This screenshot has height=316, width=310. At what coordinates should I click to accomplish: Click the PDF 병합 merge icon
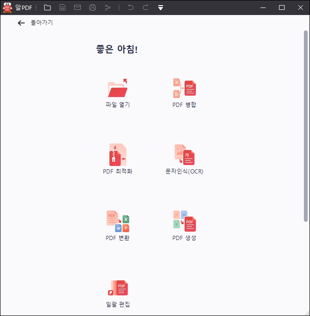tap(185, 88)
